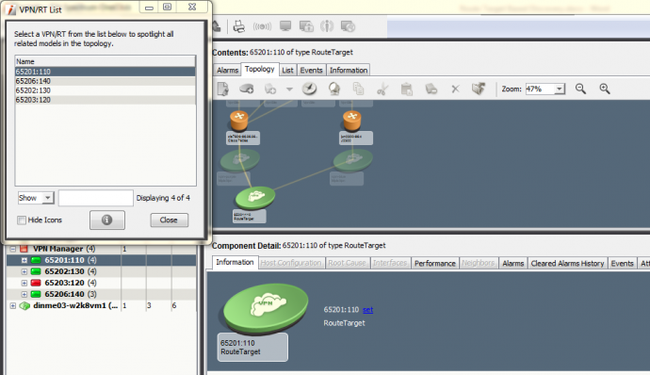This screenshot has height=375, width=650.
Task: Click the info icon button in dialog
Action: (107, 220)
